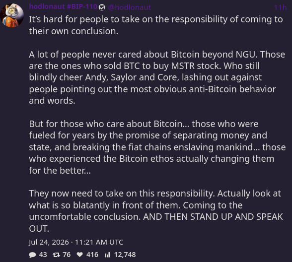Click the paragraph mentioning MSTR stock
The height and width of the screenshot is (262, 292).
(x=157, y=77)
